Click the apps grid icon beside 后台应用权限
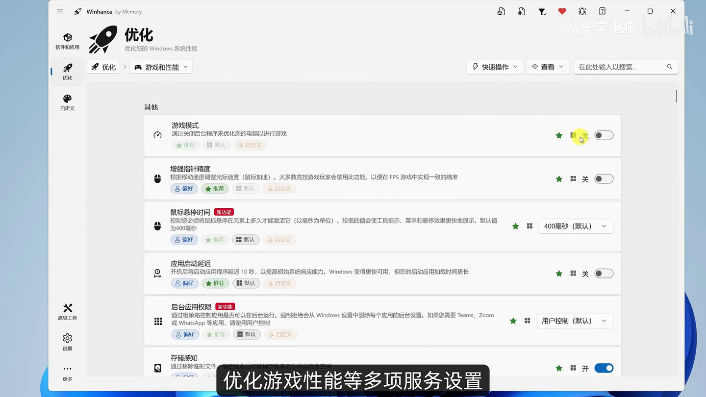Viewport: 706px width, 397px height. click(x=158, y=321)
